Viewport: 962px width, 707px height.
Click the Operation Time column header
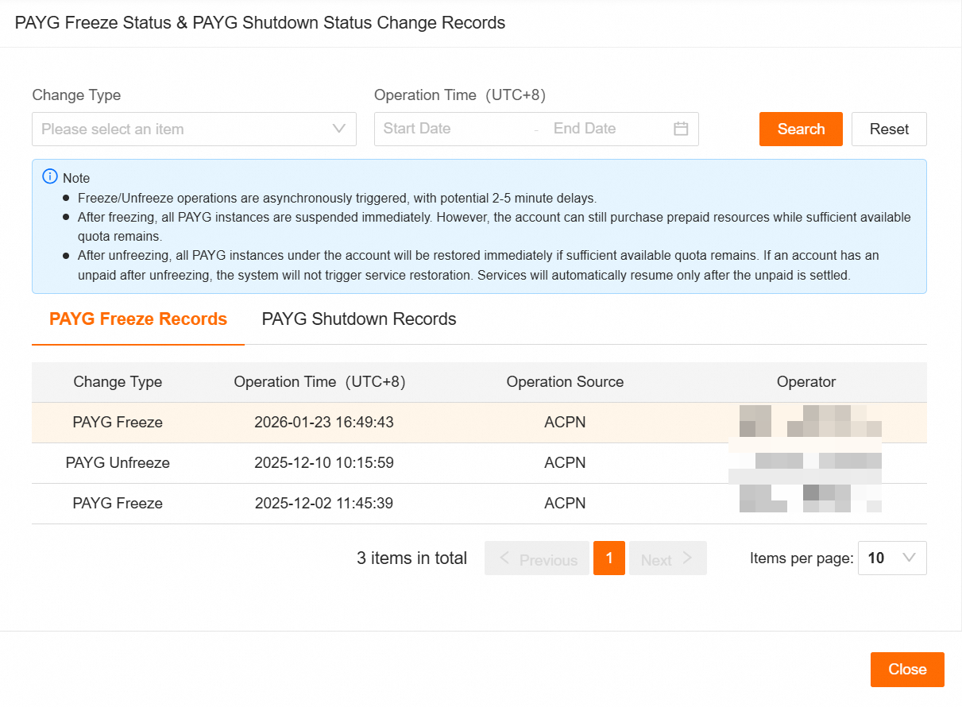pos(319,382)
